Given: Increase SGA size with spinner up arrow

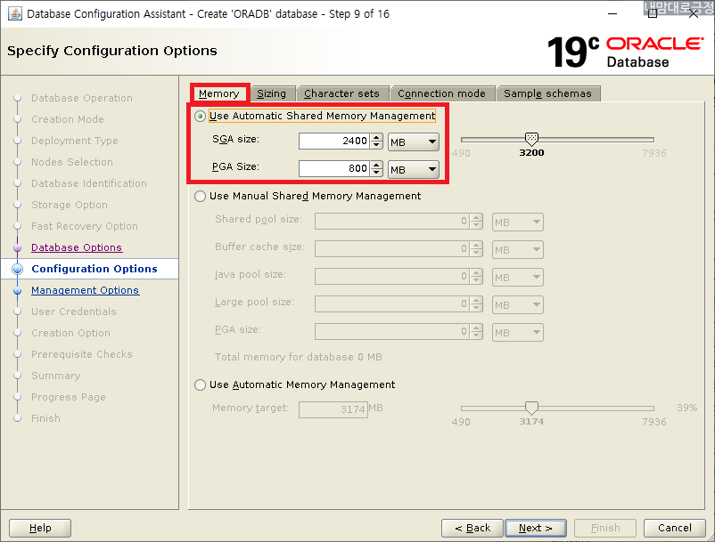Looking at the screenshot, I should (x=376, y=137).
